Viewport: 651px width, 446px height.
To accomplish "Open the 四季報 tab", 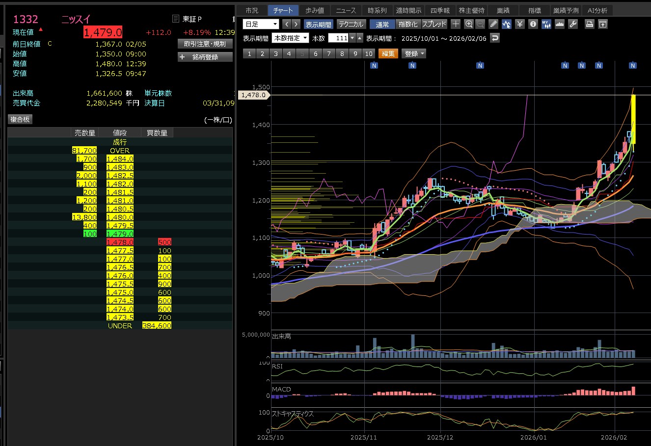I will tap(440, 10).
